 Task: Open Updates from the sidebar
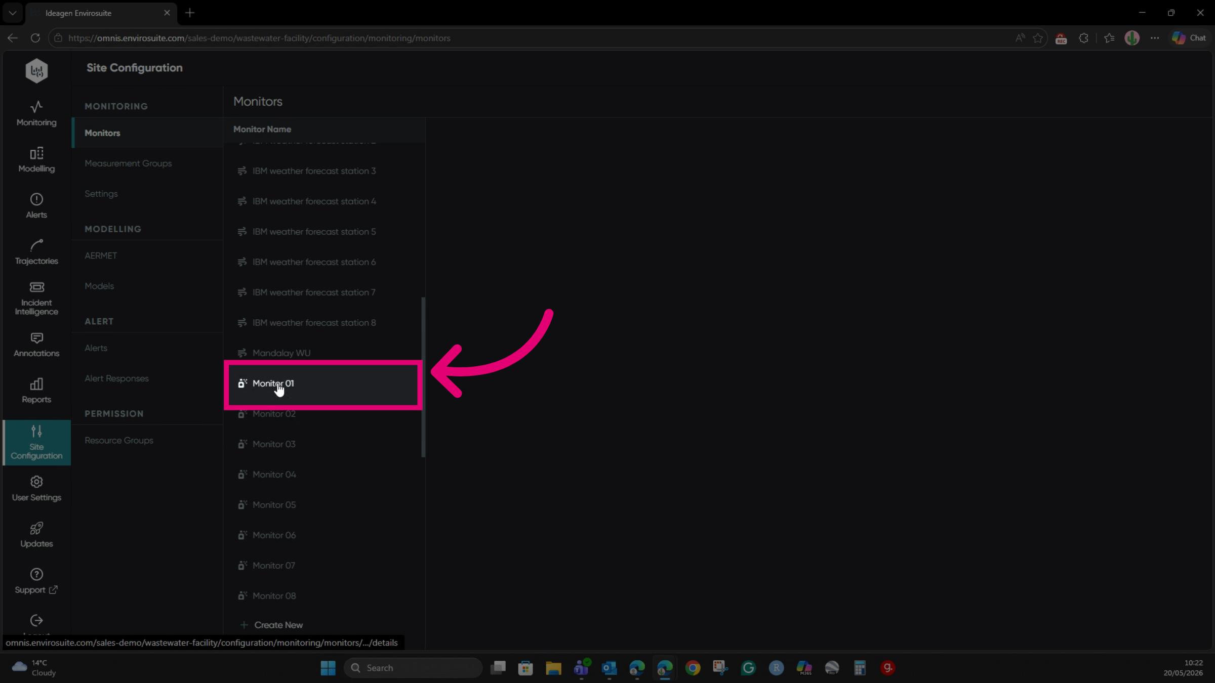point(36,535)
